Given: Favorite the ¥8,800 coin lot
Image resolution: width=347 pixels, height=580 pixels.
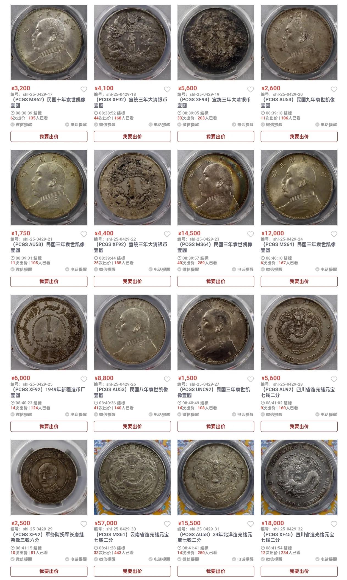Looking at the screenshot, I should 167,379.
